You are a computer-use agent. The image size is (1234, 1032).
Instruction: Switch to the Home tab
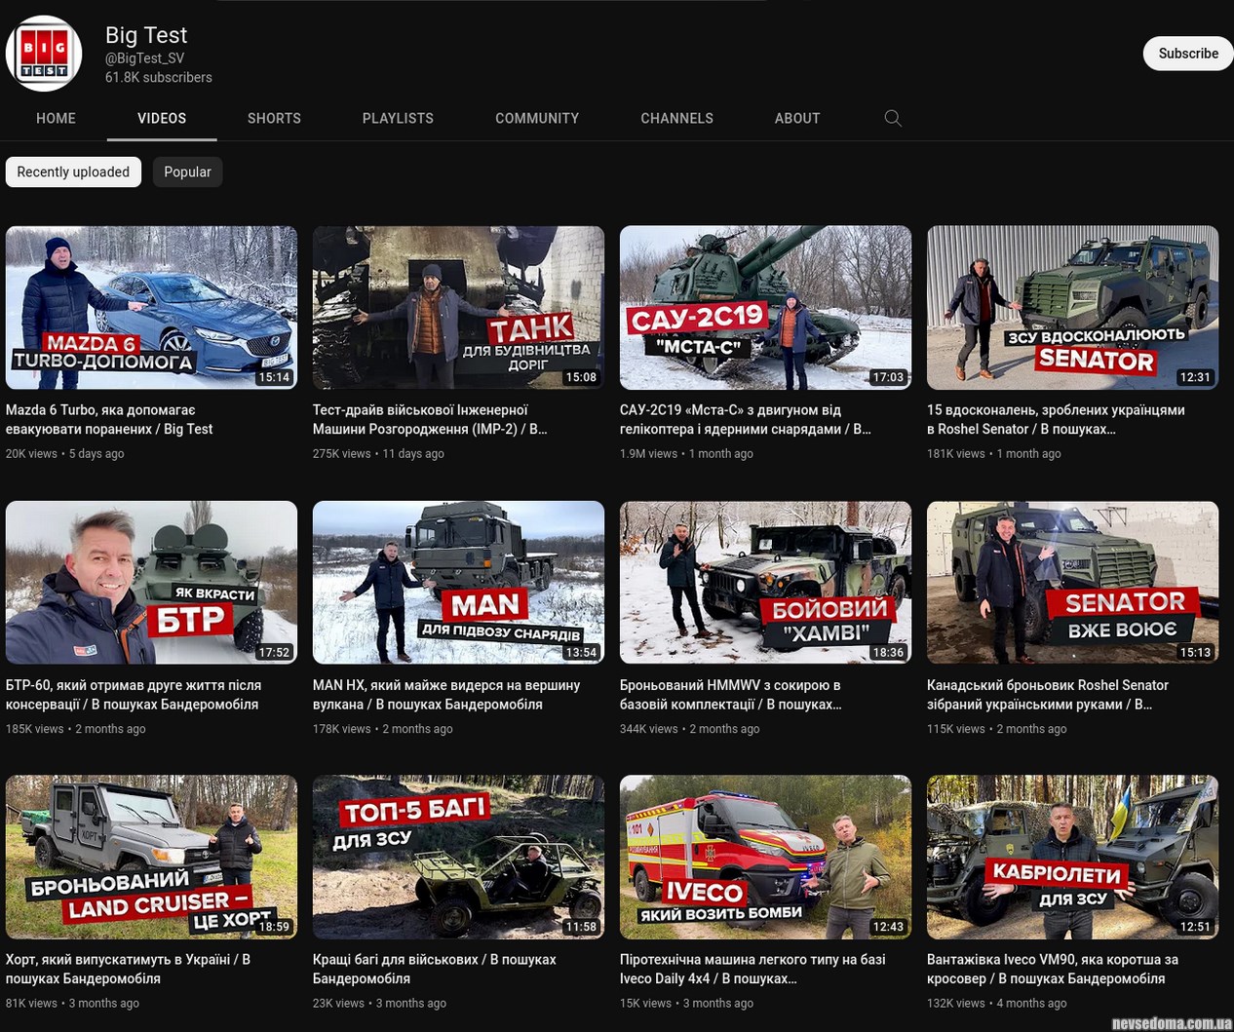(x=56, y=118)
